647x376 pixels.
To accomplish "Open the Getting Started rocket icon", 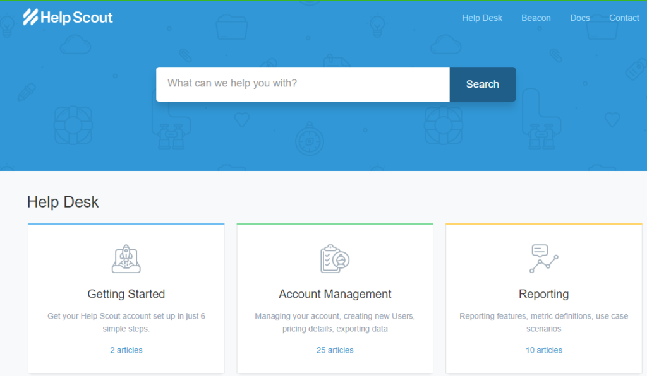I will pyautogui.click(x=126, y=259).
